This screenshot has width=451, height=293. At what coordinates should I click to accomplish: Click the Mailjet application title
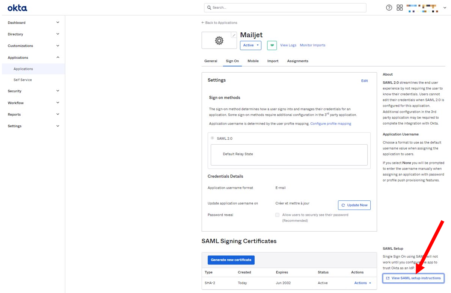click(251, 35)
